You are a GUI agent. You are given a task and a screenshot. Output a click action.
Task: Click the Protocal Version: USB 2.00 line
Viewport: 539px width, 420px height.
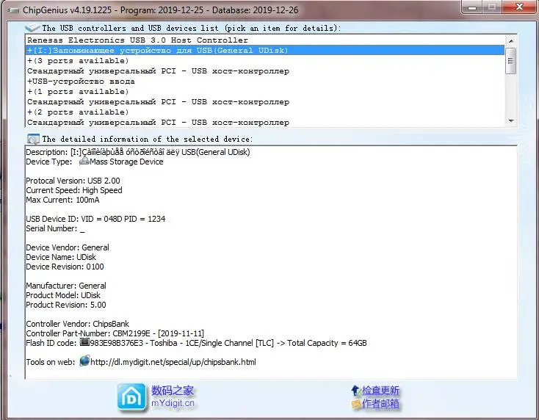pyautogui.click(x=73, y=181)
